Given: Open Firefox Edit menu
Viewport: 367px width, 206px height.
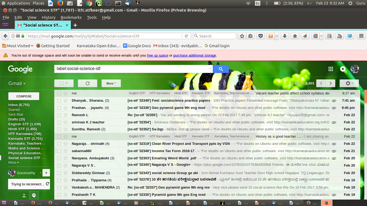Looking at the screenshot, I should coord(18,17).
